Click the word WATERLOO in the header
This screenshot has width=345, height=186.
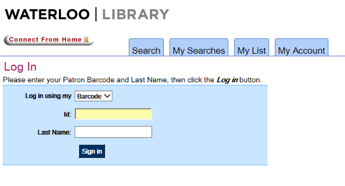(47, 14)
